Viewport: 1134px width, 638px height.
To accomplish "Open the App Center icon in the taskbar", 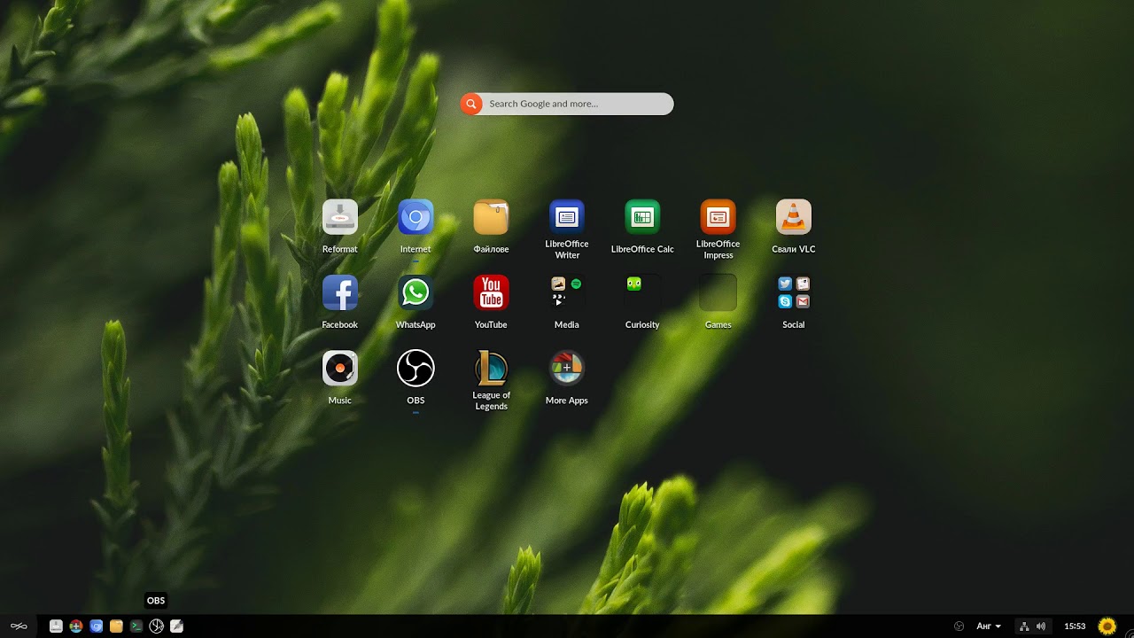I will (76, 626).
